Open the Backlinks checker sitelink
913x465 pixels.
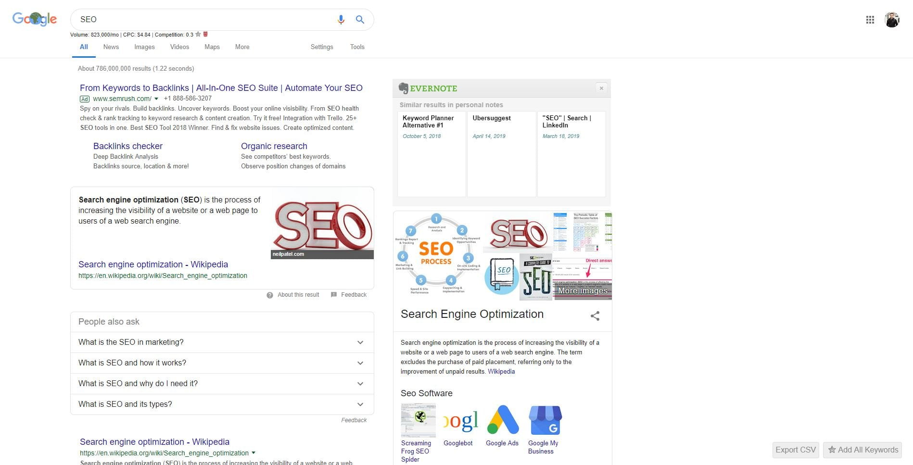coord(128,146)
